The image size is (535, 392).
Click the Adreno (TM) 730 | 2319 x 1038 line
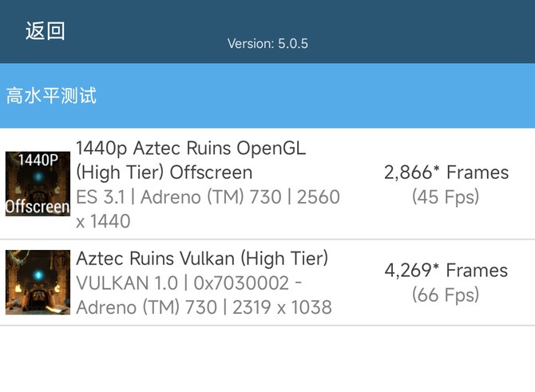coord(204,307)
